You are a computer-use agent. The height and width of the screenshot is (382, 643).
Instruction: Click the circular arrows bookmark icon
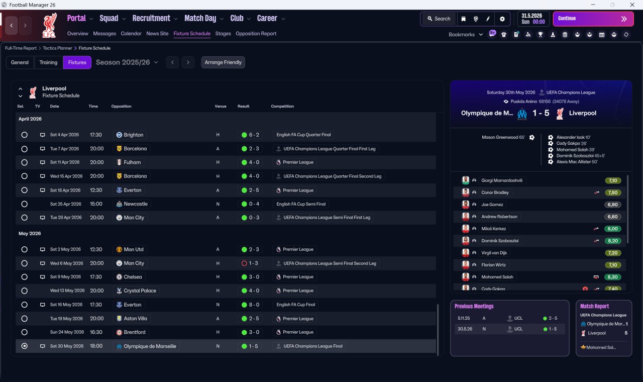pyautogui.click(x=626, y=35)
